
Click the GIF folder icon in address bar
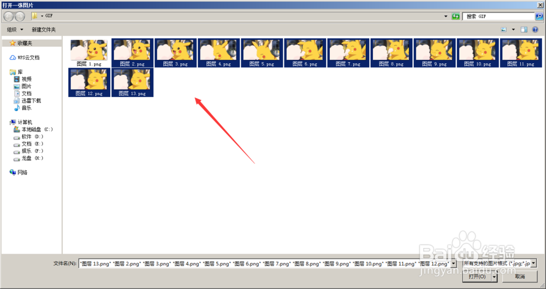click(34, 16)
